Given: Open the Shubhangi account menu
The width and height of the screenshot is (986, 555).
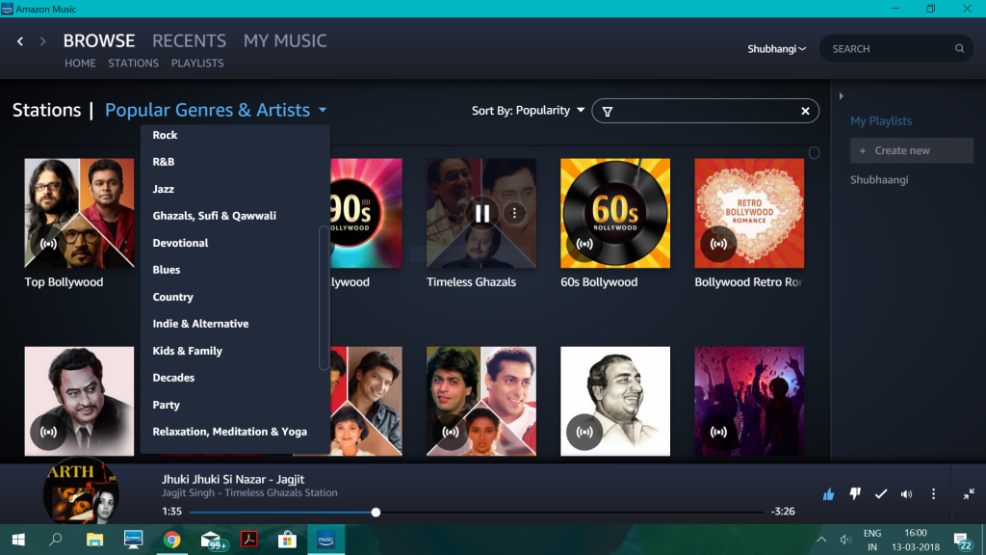Looking at the screenshot, I should (776, 49).
